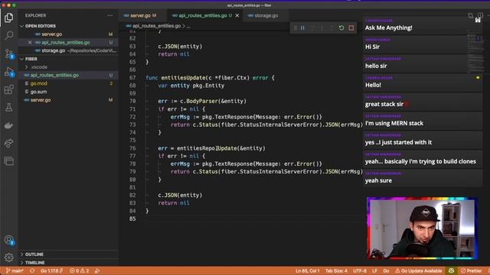Screen dimensions: 490x275
Task: Switch to the server.go editor tab
Action: [142, 15]
